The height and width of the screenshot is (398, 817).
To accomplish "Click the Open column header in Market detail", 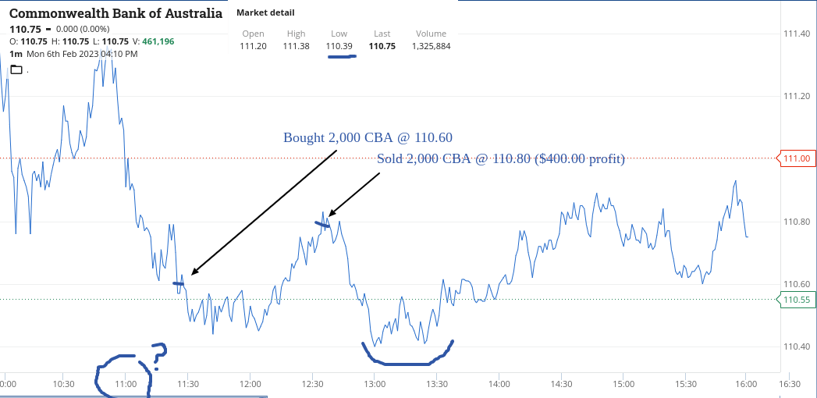I will point(254,34).
